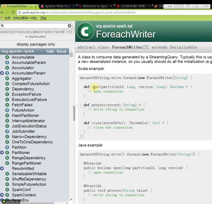Open the Accumulator class page
This screenshot has height=204, width=212.
pos(23,68)
